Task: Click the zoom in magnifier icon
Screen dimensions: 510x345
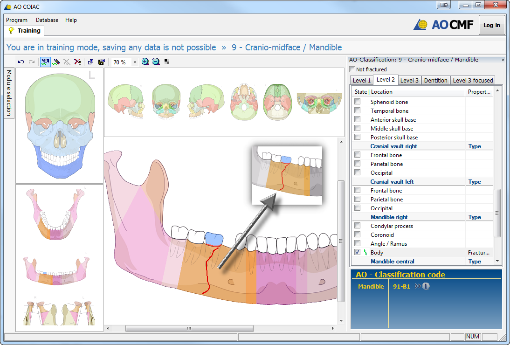Action: [x=145, y=62]
